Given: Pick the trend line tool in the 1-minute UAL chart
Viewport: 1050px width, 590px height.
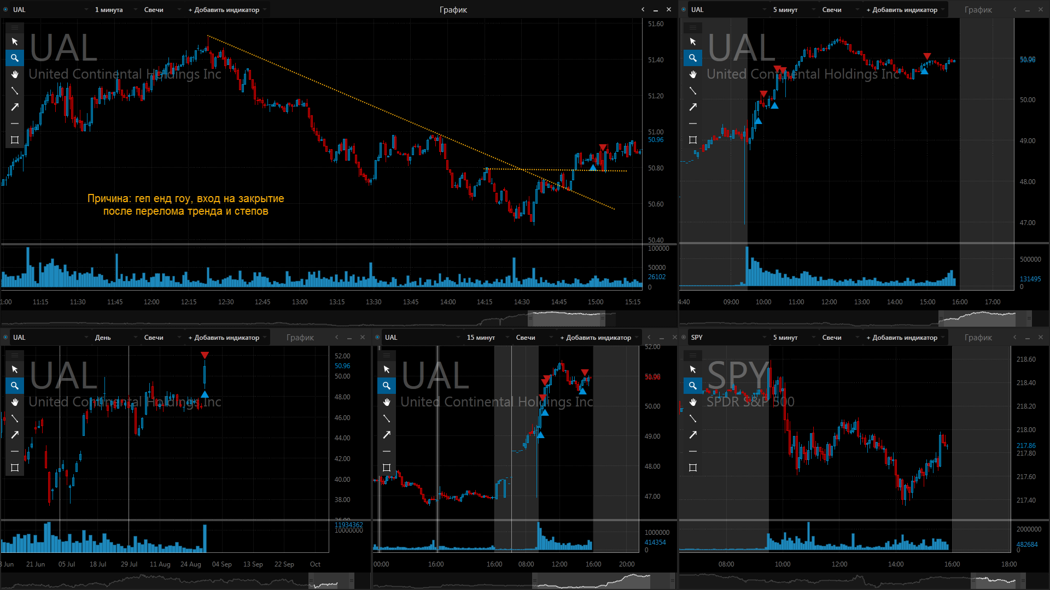Looking at the screenshot, I should [x=15, y=91].
